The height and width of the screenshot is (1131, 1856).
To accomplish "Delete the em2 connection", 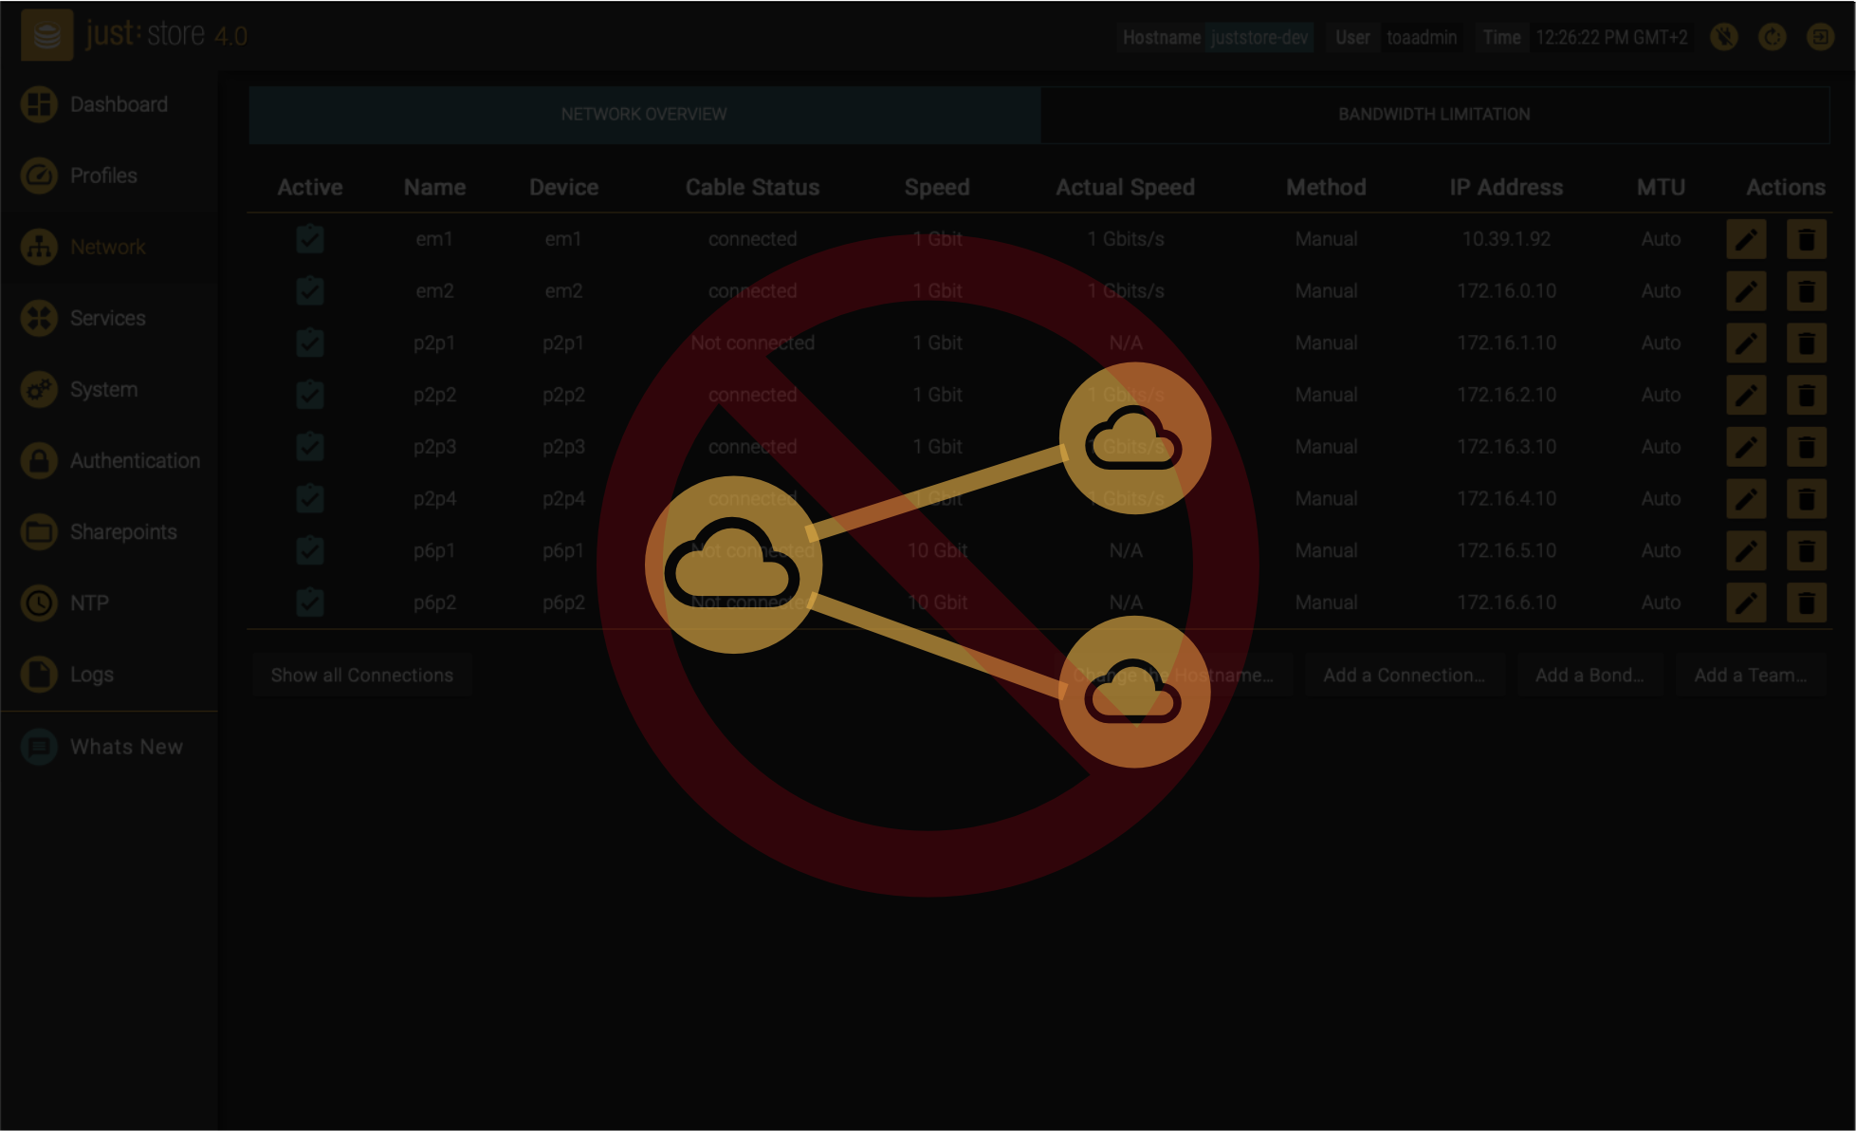I will click(1807, 291).
